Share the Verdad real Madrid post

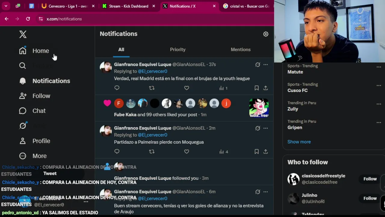click(266, 88)
